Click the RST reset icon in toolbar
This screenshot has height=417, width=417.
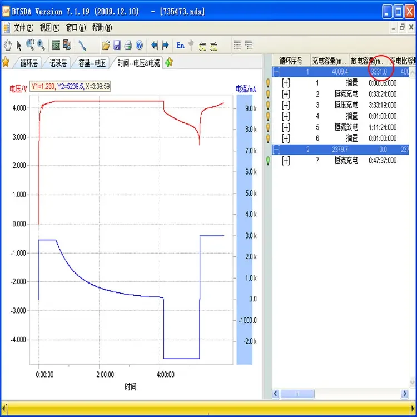tap(56, 45)
